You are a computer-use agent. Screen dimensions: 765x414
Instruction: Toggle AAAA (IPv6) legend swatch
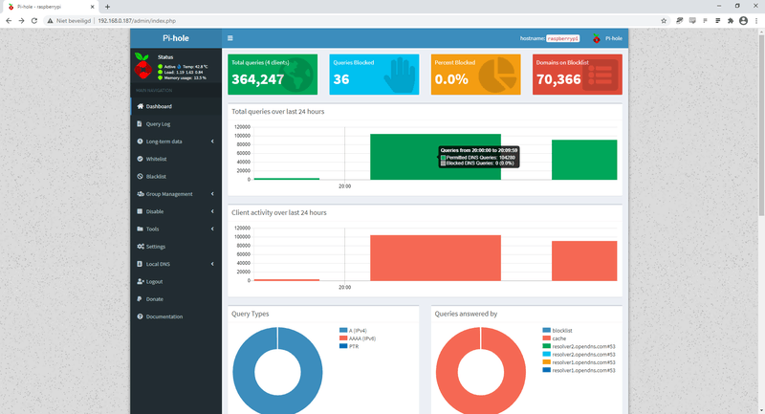pos(343,338)
